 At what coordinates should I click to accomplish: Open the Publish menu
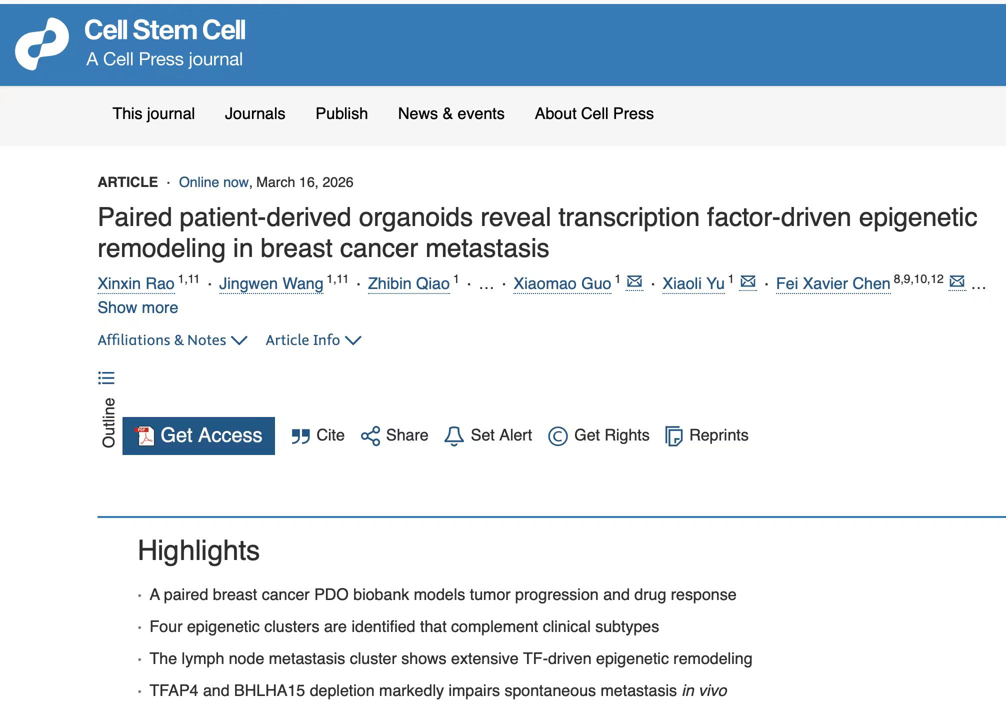pos(341,114)
